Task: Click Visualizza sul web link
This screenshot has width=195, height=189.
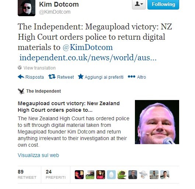Action: point(38,155)
